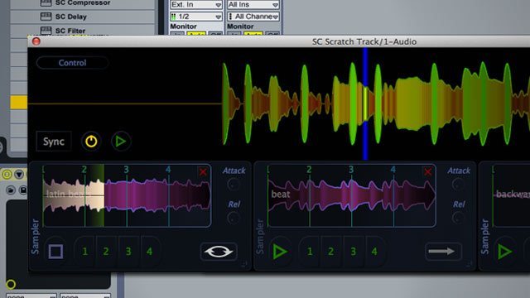Click marker 4 in latin beat waveform
Screen dimensions: 530x298
click(168, 170)
